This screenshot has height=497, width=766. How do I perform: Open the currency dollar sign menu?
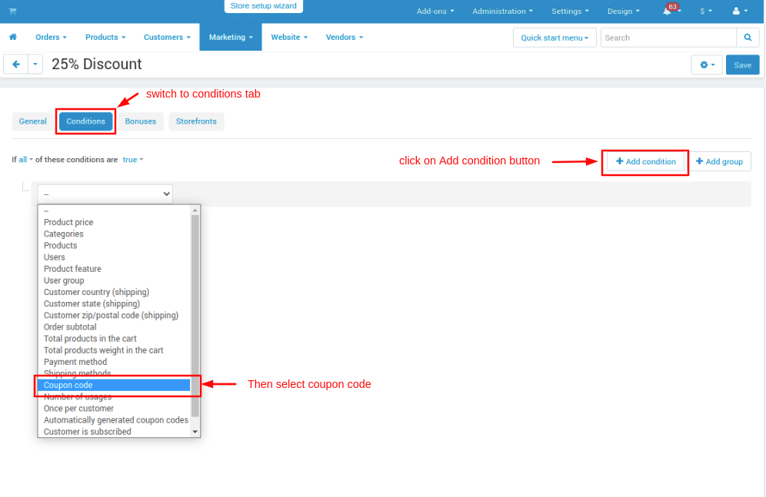(x=705, y=12)
